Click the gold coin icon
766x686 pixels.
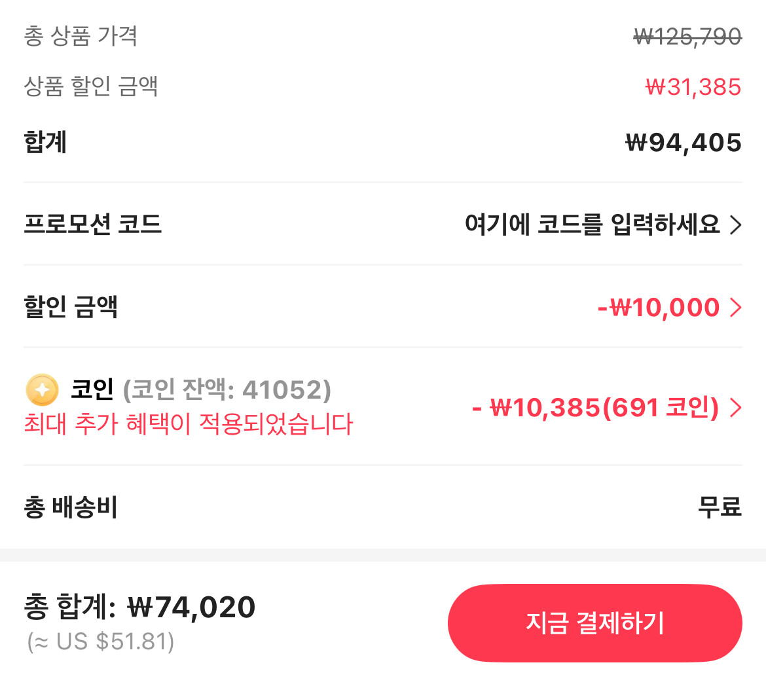click(42, 390)
